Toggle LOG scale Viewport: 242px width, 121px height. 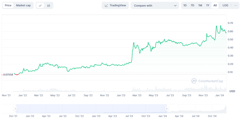coord(225,5)
